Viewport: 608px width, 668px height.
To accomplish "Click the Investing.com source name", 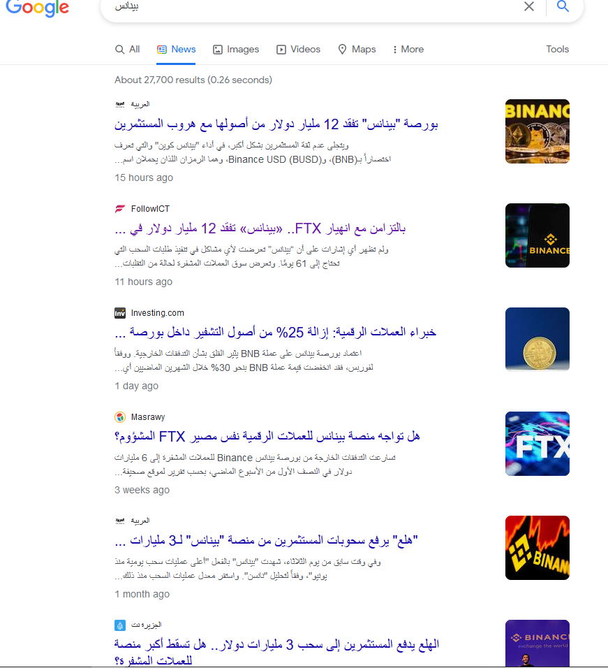I will pos(158,313).
